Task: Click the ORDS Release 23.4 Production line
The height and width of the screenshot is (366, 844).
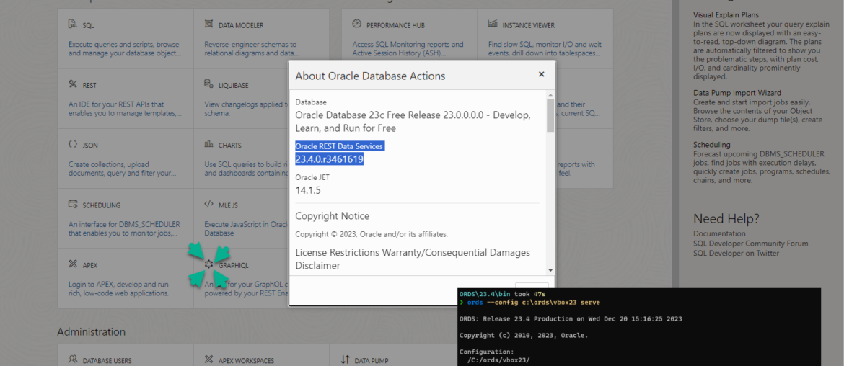Action: [x=571, y=318]
